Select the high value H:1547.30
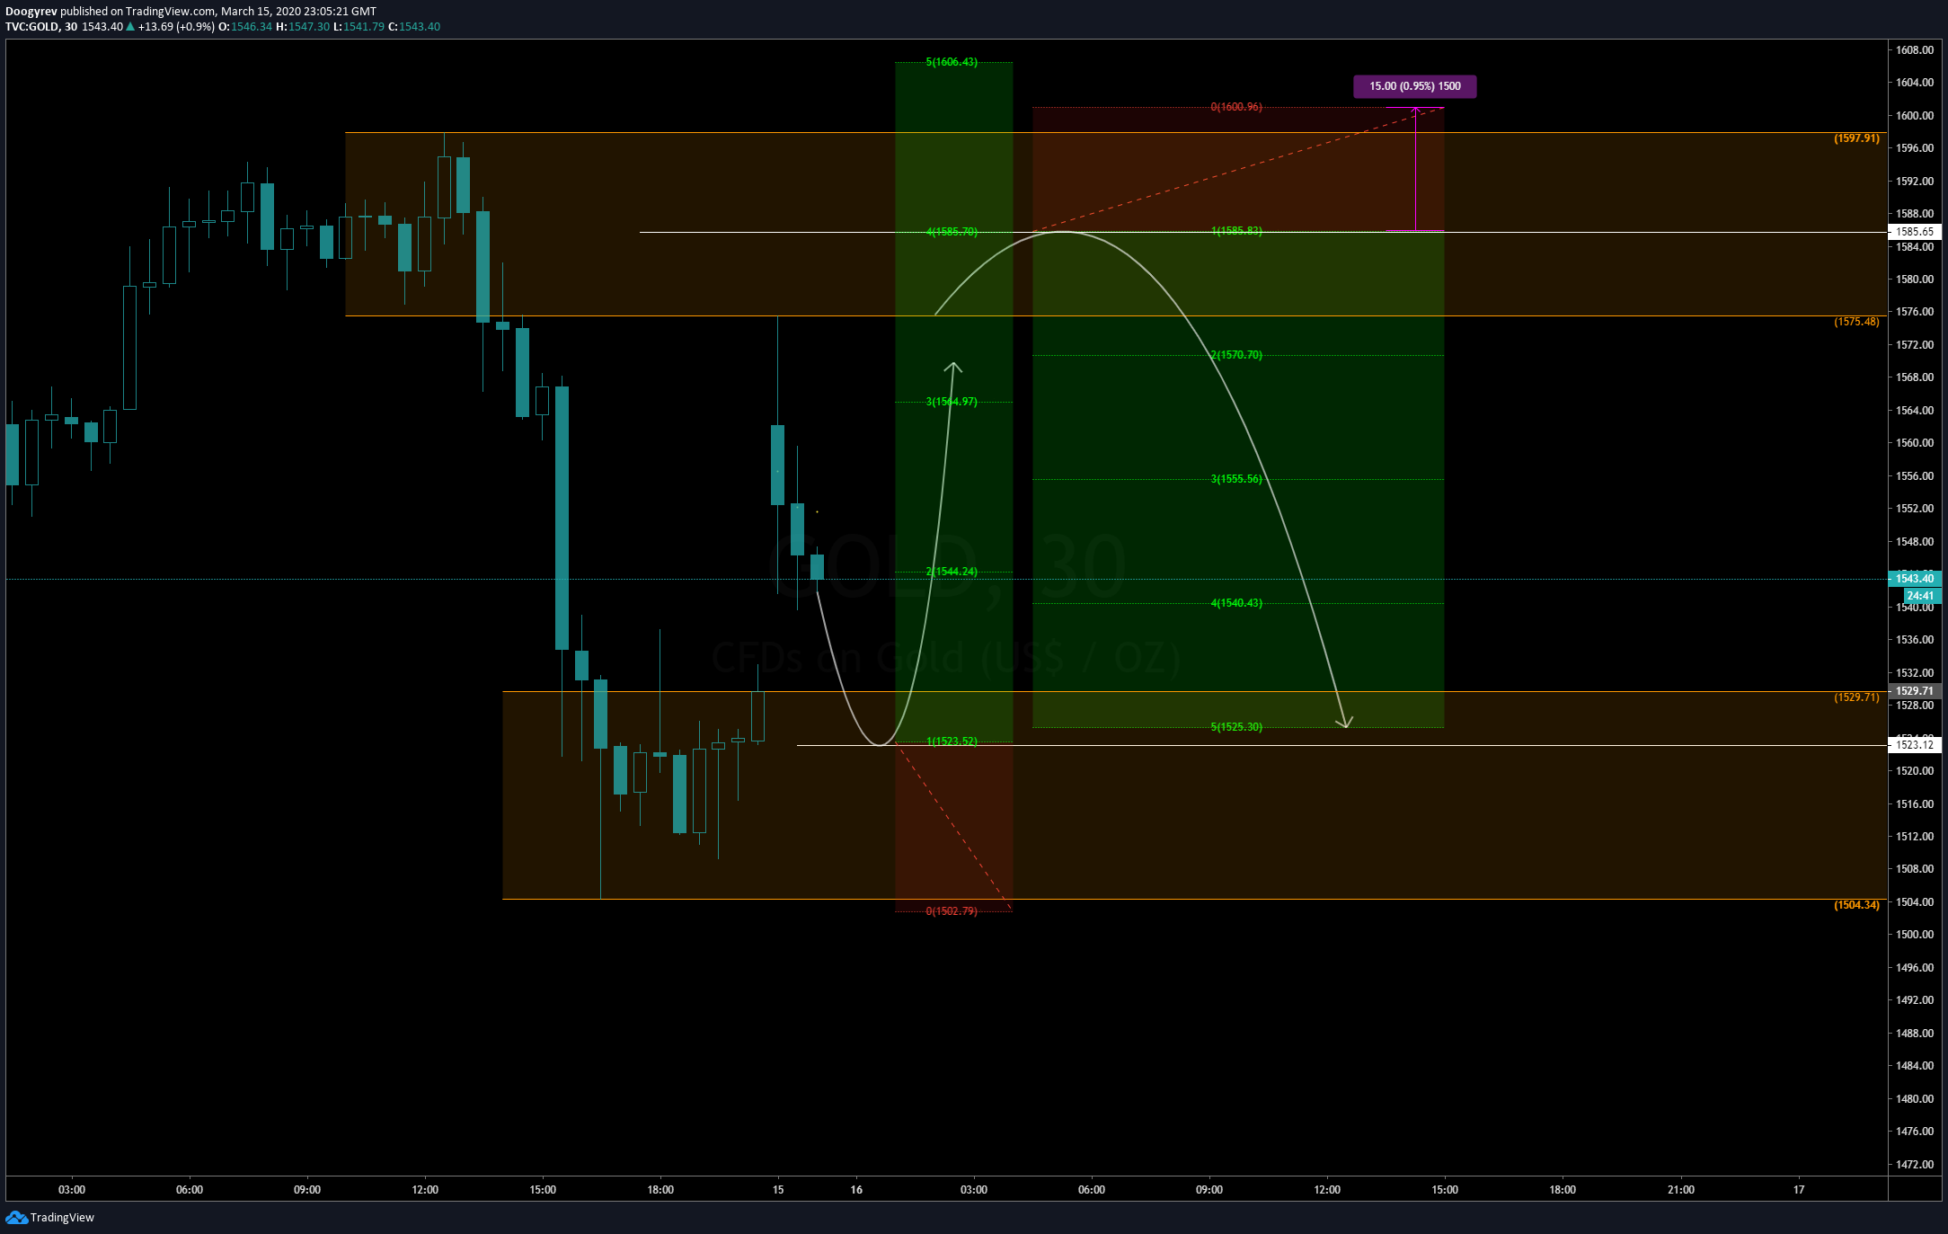Image resolution: width=1948 pixels, height=1234 pixels. coord(303,27)
